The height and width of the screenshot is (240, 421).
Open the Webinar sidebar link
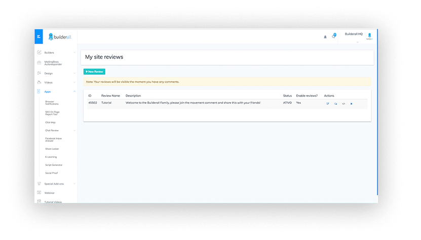point(49,193)
